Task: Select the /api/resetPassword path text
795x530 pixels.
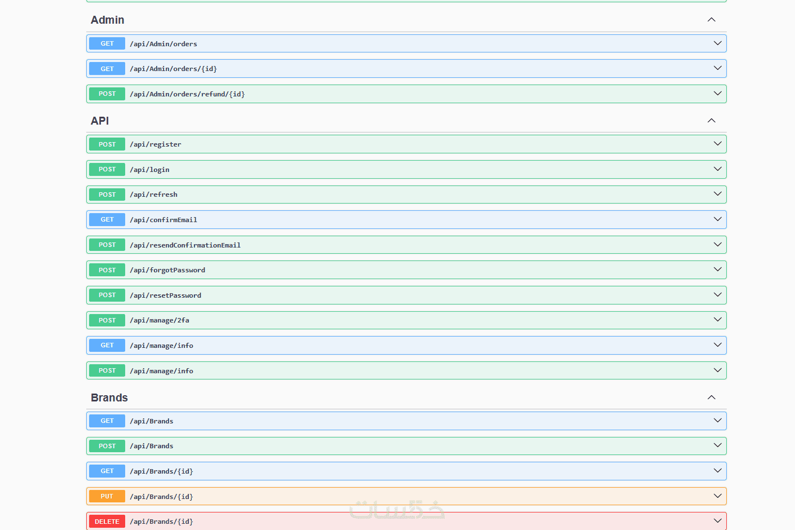Action: (x=165, y=295)
